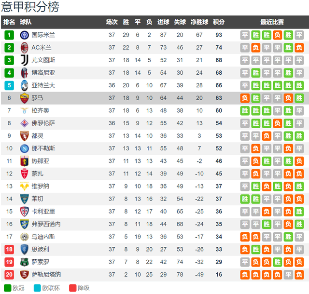Open the Atalanta (亚特兰大) team link
The width and height of the screenshot is (309, 294).
(43, 85)
